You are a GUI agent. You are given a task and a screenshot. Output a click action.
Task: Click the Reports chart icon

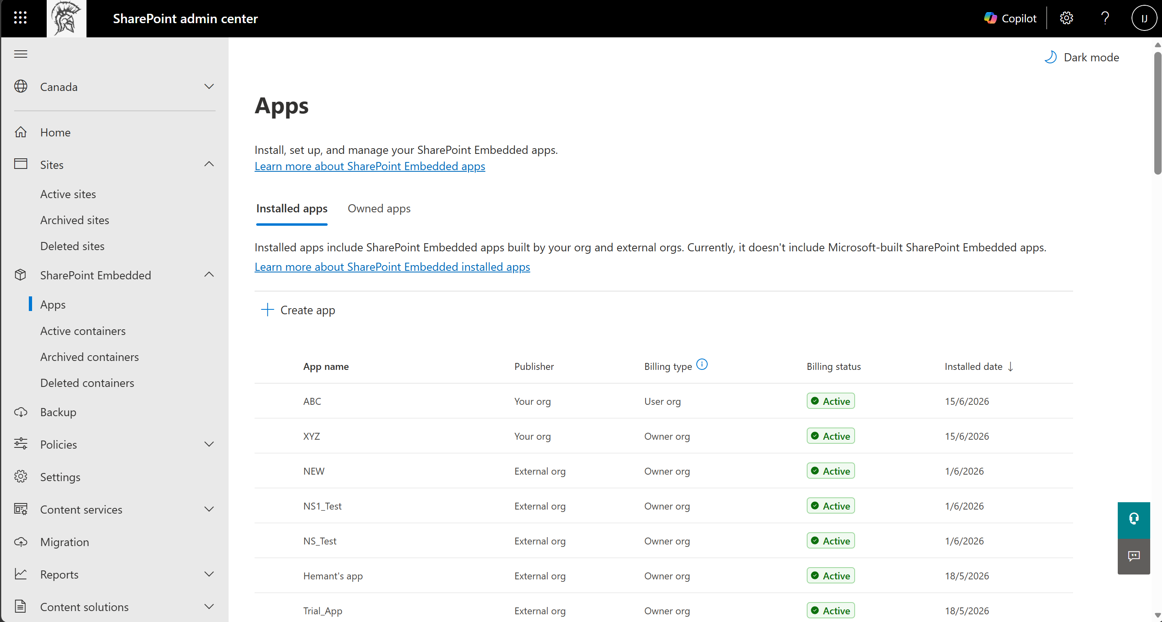[x=21, y=574]
